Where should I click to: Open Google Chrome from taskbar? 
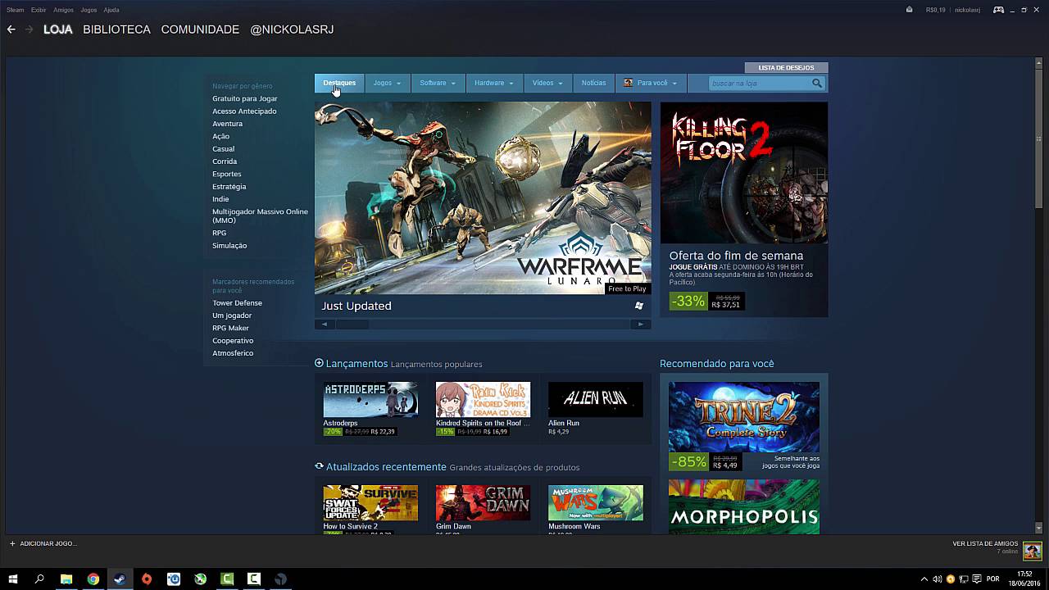tap(93, 579)
